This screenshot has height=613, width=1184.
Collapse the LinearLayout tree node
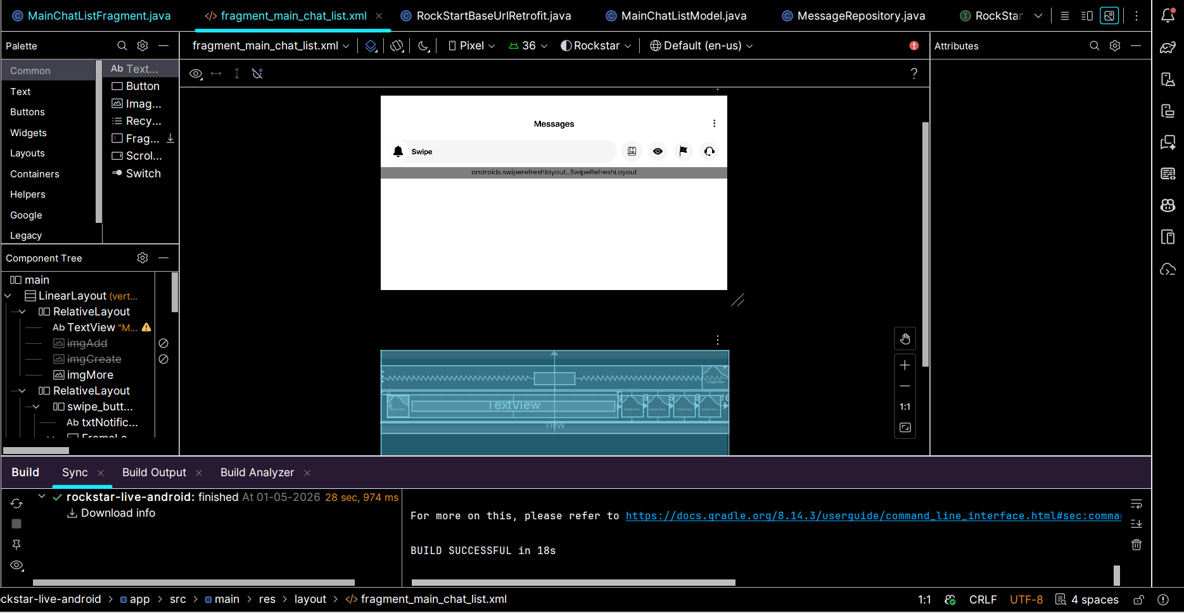[x=8, y=296]
